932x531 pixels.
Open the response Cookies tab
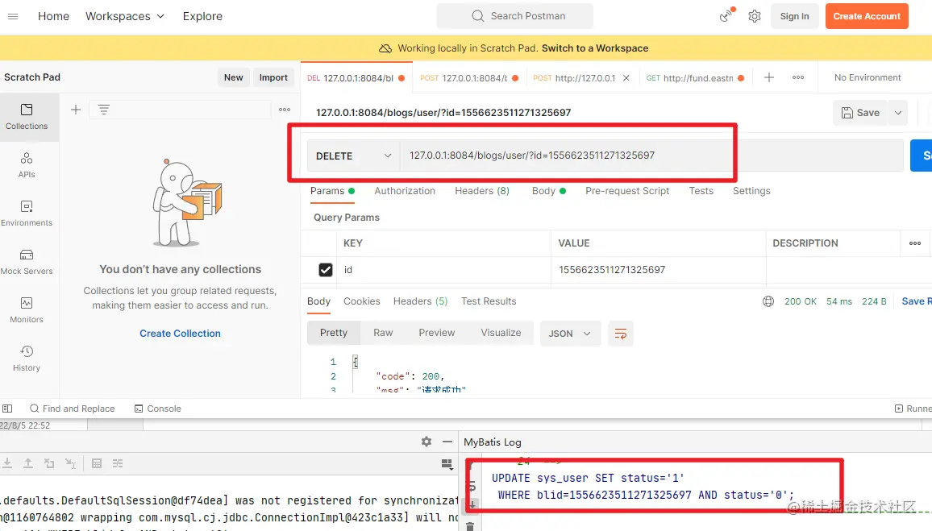pyautogui.click(x=361, y=301)
